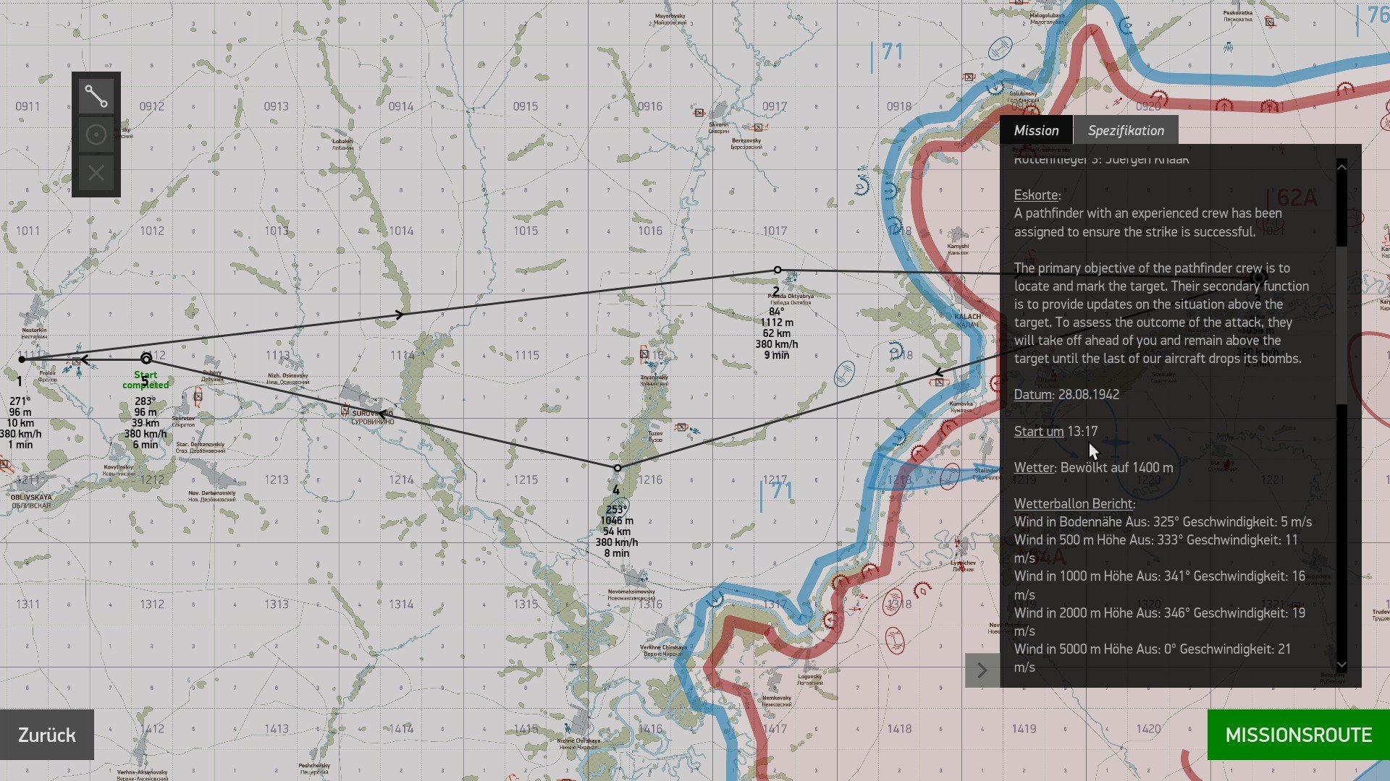The image size is (1390, 781).
Task: Click the Verkhne Chirskaya town label
Action: tap(663, 650)
